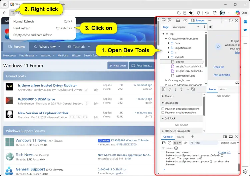Open New Version of ExplorerPatcher thread
The image size is (250, 176).
point(43,113)
